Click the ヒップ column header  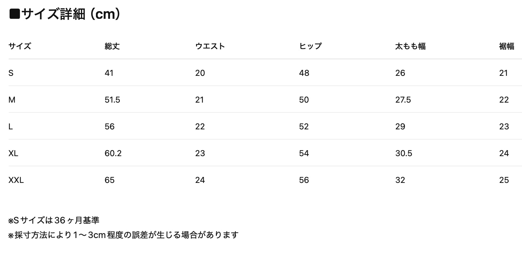(310, 46)
